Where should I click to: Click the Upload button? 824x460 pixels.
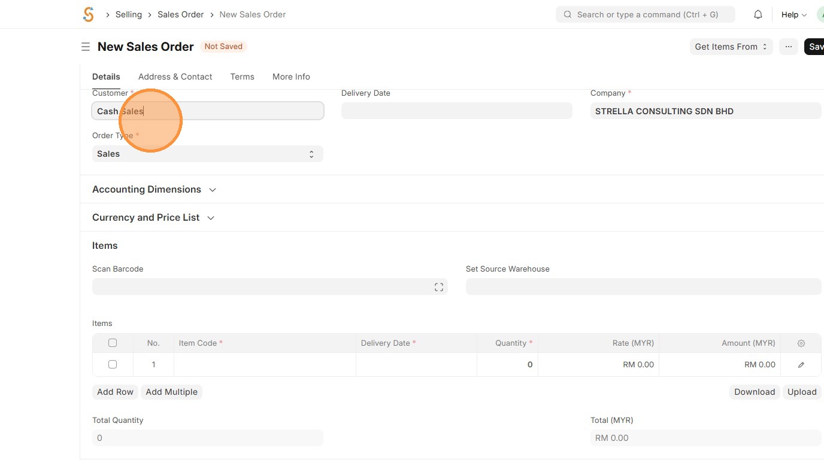pyautogui.click(x=802, y=392)
